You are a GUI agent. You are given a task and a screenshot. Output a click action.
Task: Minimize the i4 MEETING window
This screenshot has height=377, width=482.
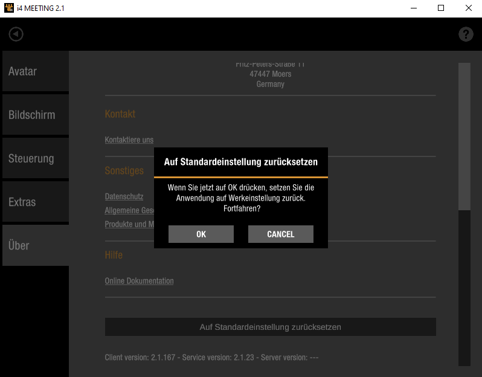pyautogui.click(x=414, y=8)
